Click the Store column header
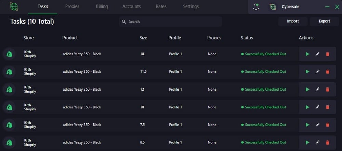Image resolution: width=342 pixels, height=151 pixels. (x=29, y=38)
